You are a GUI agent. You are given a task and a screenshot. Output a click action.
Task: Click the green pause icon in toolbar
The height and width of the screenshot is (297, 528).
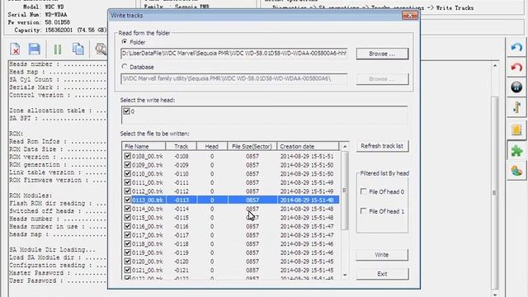point(58,49)
